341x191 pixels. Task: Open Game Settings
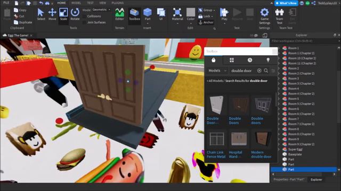coord(264,16)
